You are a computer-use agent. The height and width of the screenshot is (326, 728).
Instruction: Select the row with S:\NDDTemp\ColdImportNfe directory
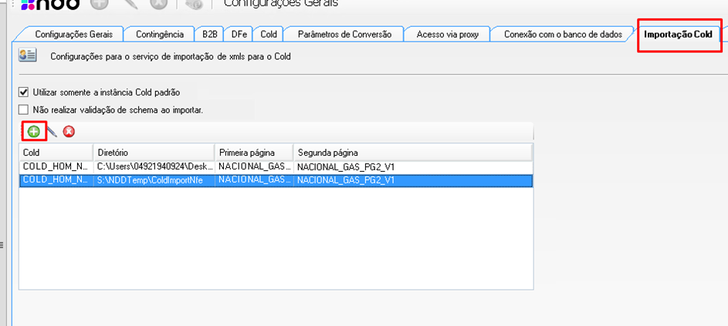154,180
